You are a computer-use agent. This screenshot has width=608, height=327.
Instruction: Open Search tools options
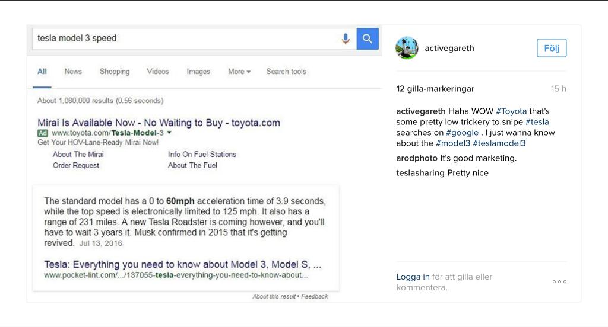pyautogui.click(x=286, y=72)
